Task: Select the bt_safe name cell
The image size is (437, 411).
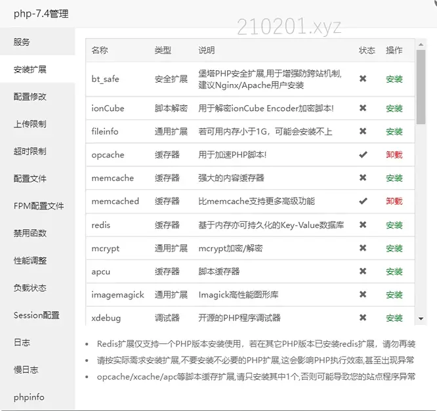Action: tap(106, 79)
